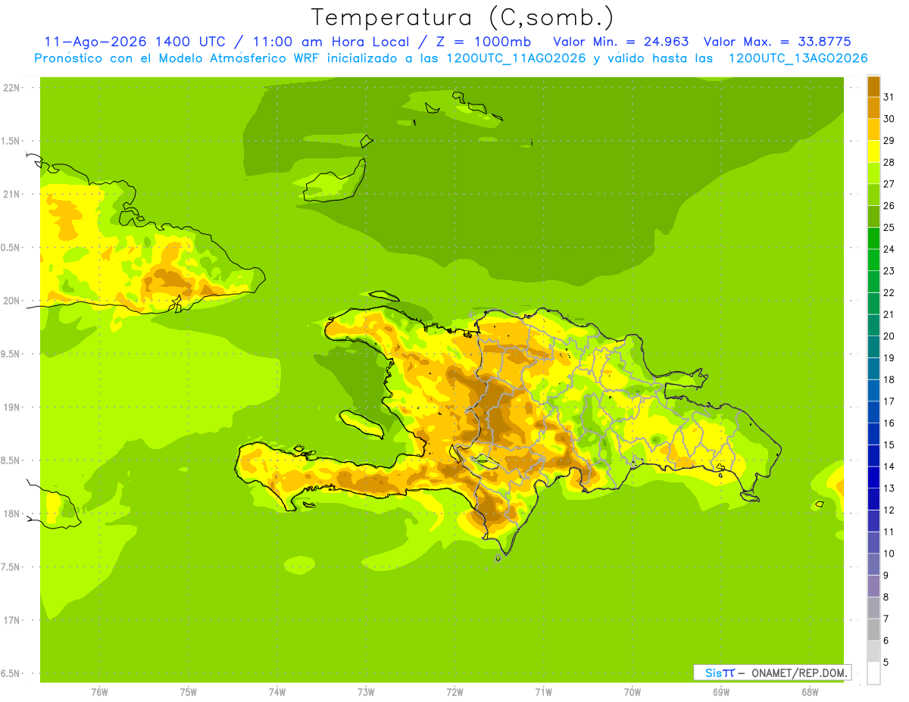Click the legend value "31"
Viewport: 909px width, 702px height.
coord(889,97)
